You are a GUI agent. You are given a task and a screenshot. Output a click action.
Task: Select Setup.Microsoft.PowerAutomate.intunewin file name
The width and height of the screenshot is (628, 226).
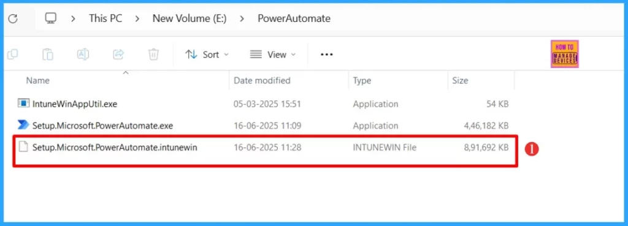(x=115, y=147)
